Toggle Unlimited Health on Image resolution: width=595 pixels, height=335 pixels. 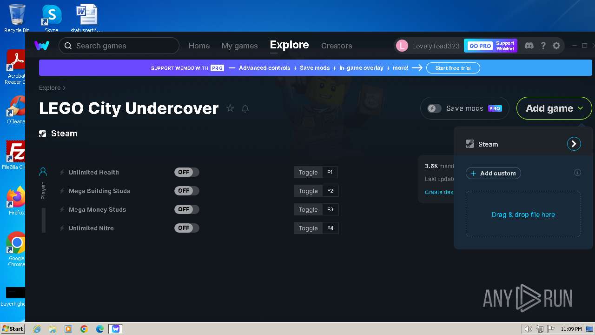coord(187,172)
